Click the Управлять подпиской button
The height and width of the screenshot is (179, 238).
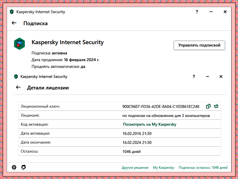click(199, 45)
